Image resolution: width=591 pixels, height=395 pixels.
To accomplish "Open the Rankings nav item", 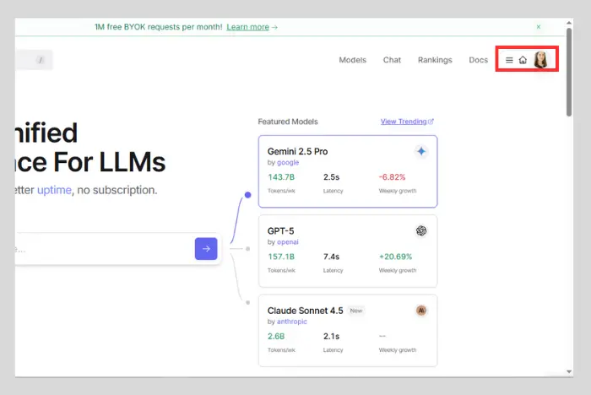I will [x=435, y=60].
